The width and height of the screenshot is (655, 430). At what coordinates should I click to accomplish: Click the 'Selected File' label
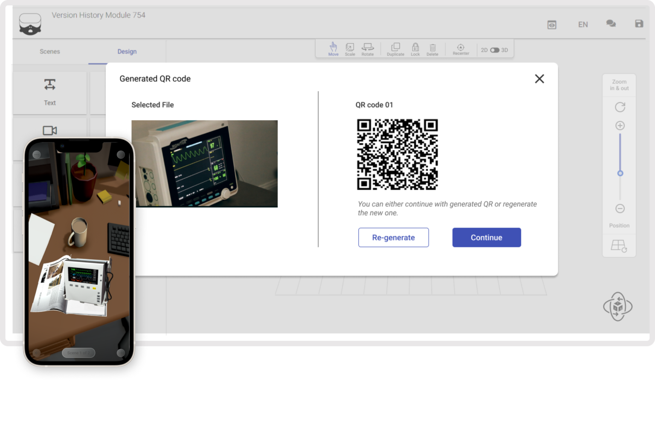(153, 105)
